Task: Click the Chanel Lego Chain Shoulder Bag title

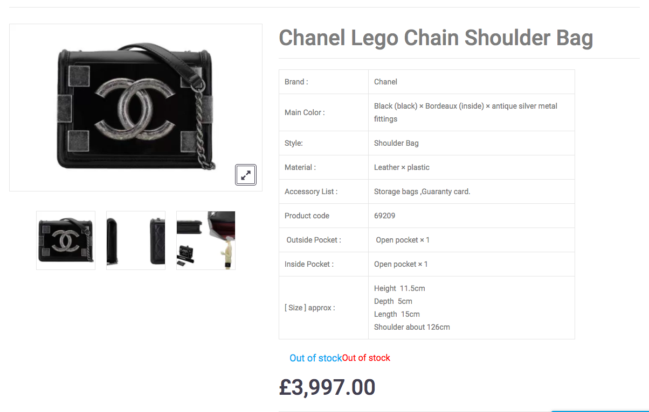Action: (x=436, y=38)
